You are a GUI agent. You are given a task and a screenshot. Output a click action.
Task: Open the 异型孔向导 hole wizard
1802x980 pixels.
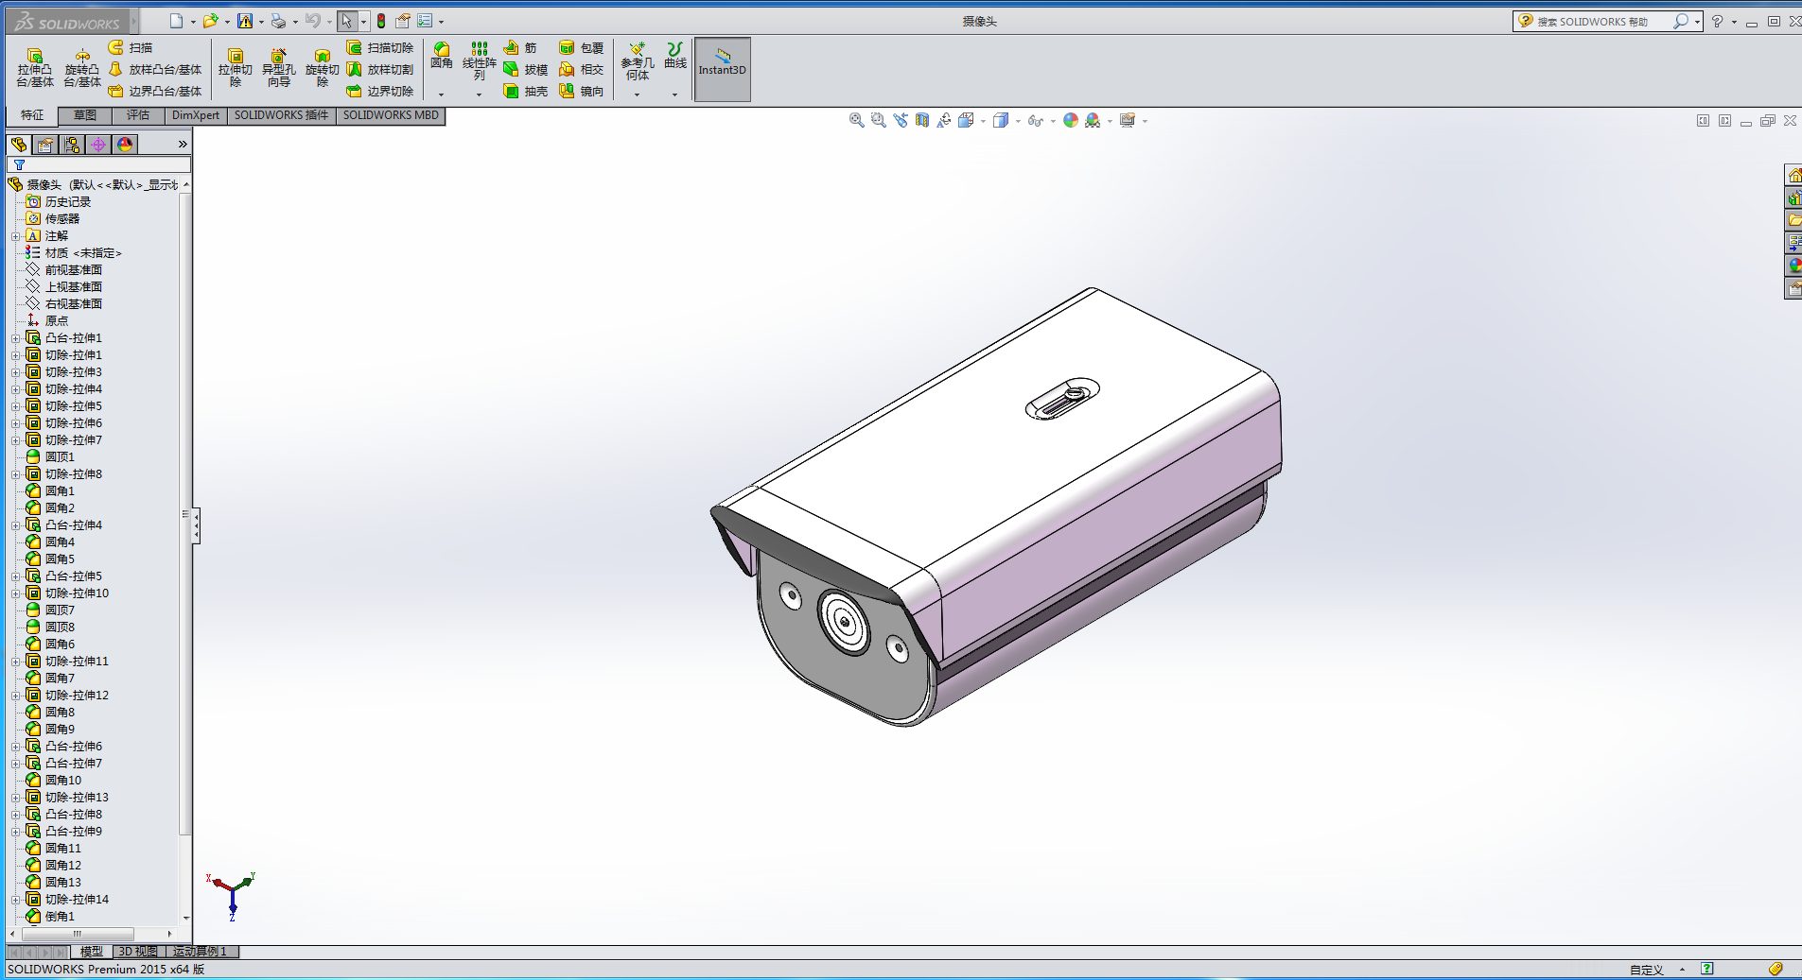(279, 68)
